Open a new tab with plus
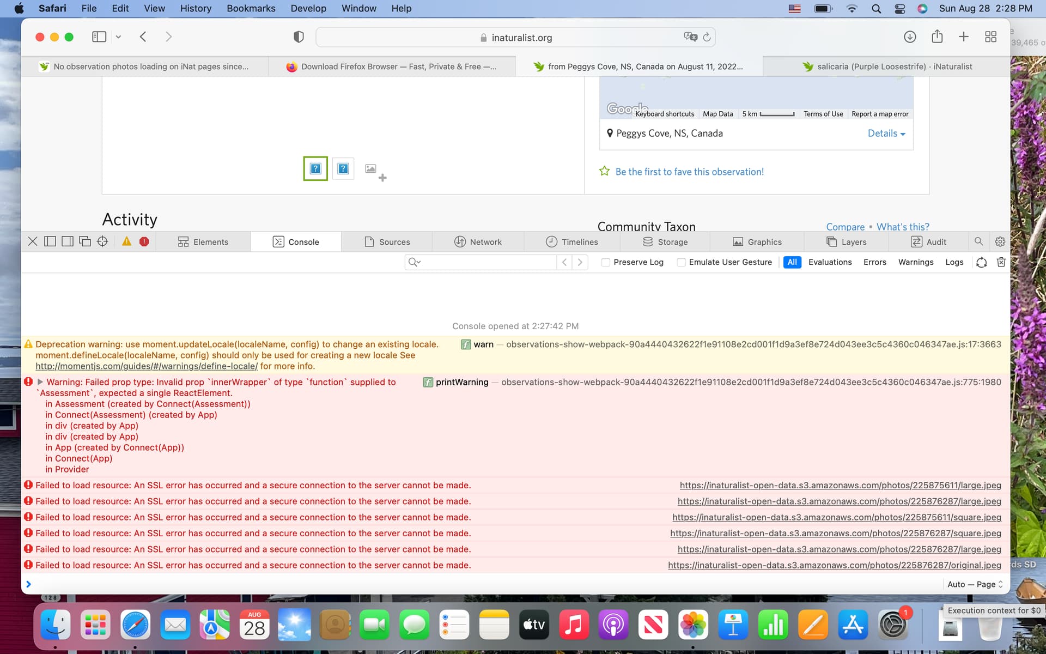1046x654 pixels. (964, 37)
